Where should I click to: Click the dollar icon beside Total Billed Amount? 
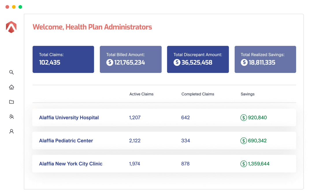point(110,62)
